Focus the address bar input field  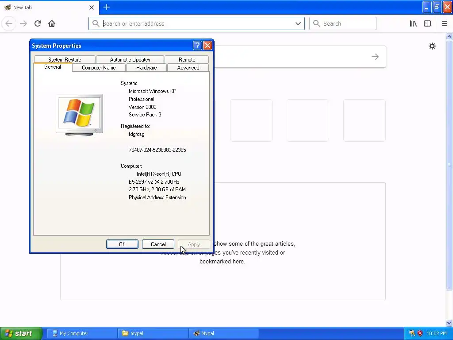click(196, 23)
